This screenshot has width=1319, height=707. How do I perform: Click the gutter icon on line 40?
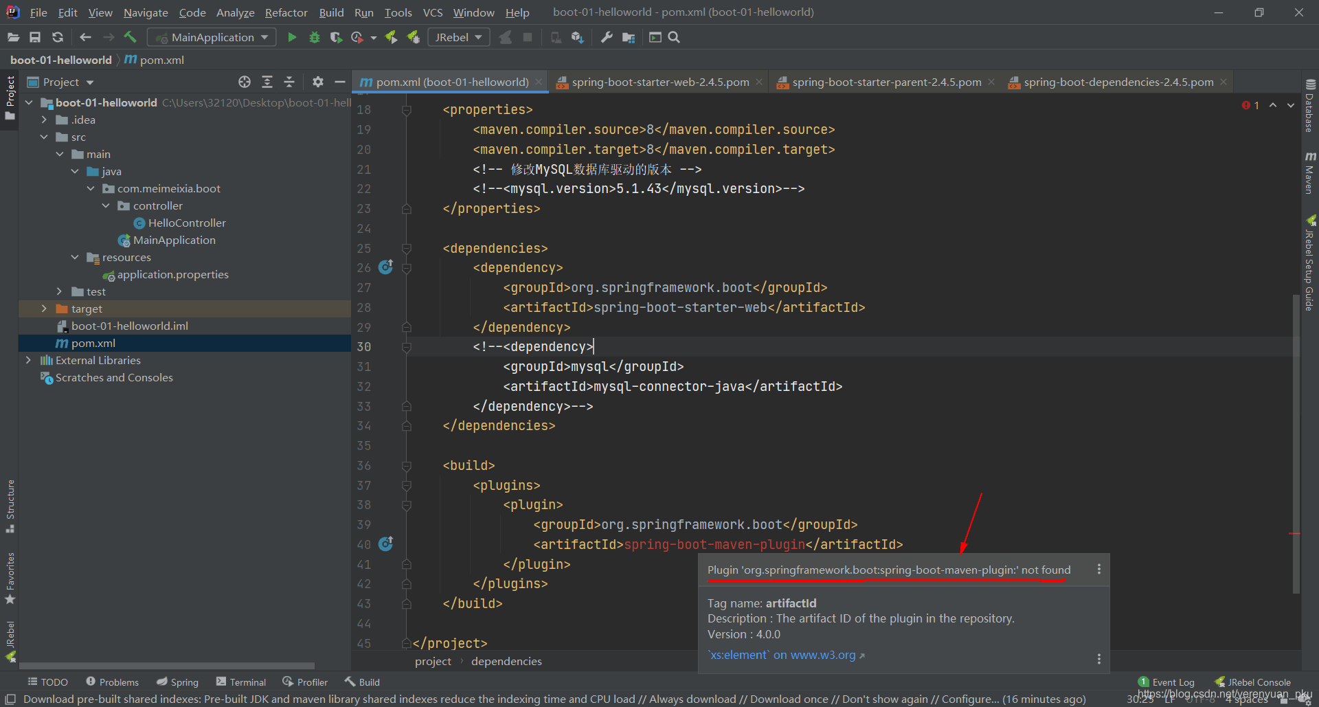coord(386,543)
